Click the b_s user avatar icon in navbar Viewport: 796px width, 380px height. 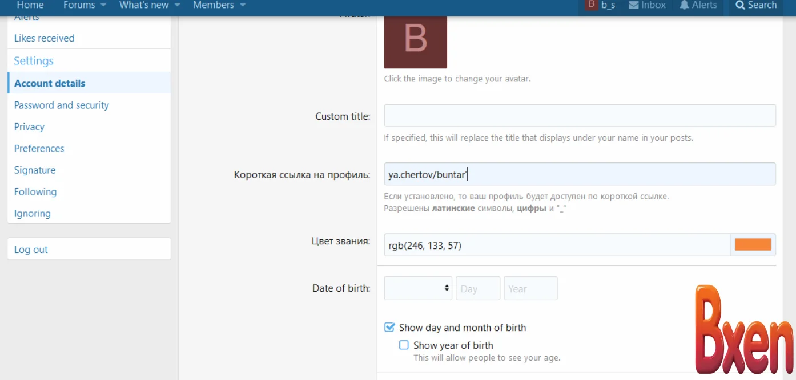tap(591, 5)
